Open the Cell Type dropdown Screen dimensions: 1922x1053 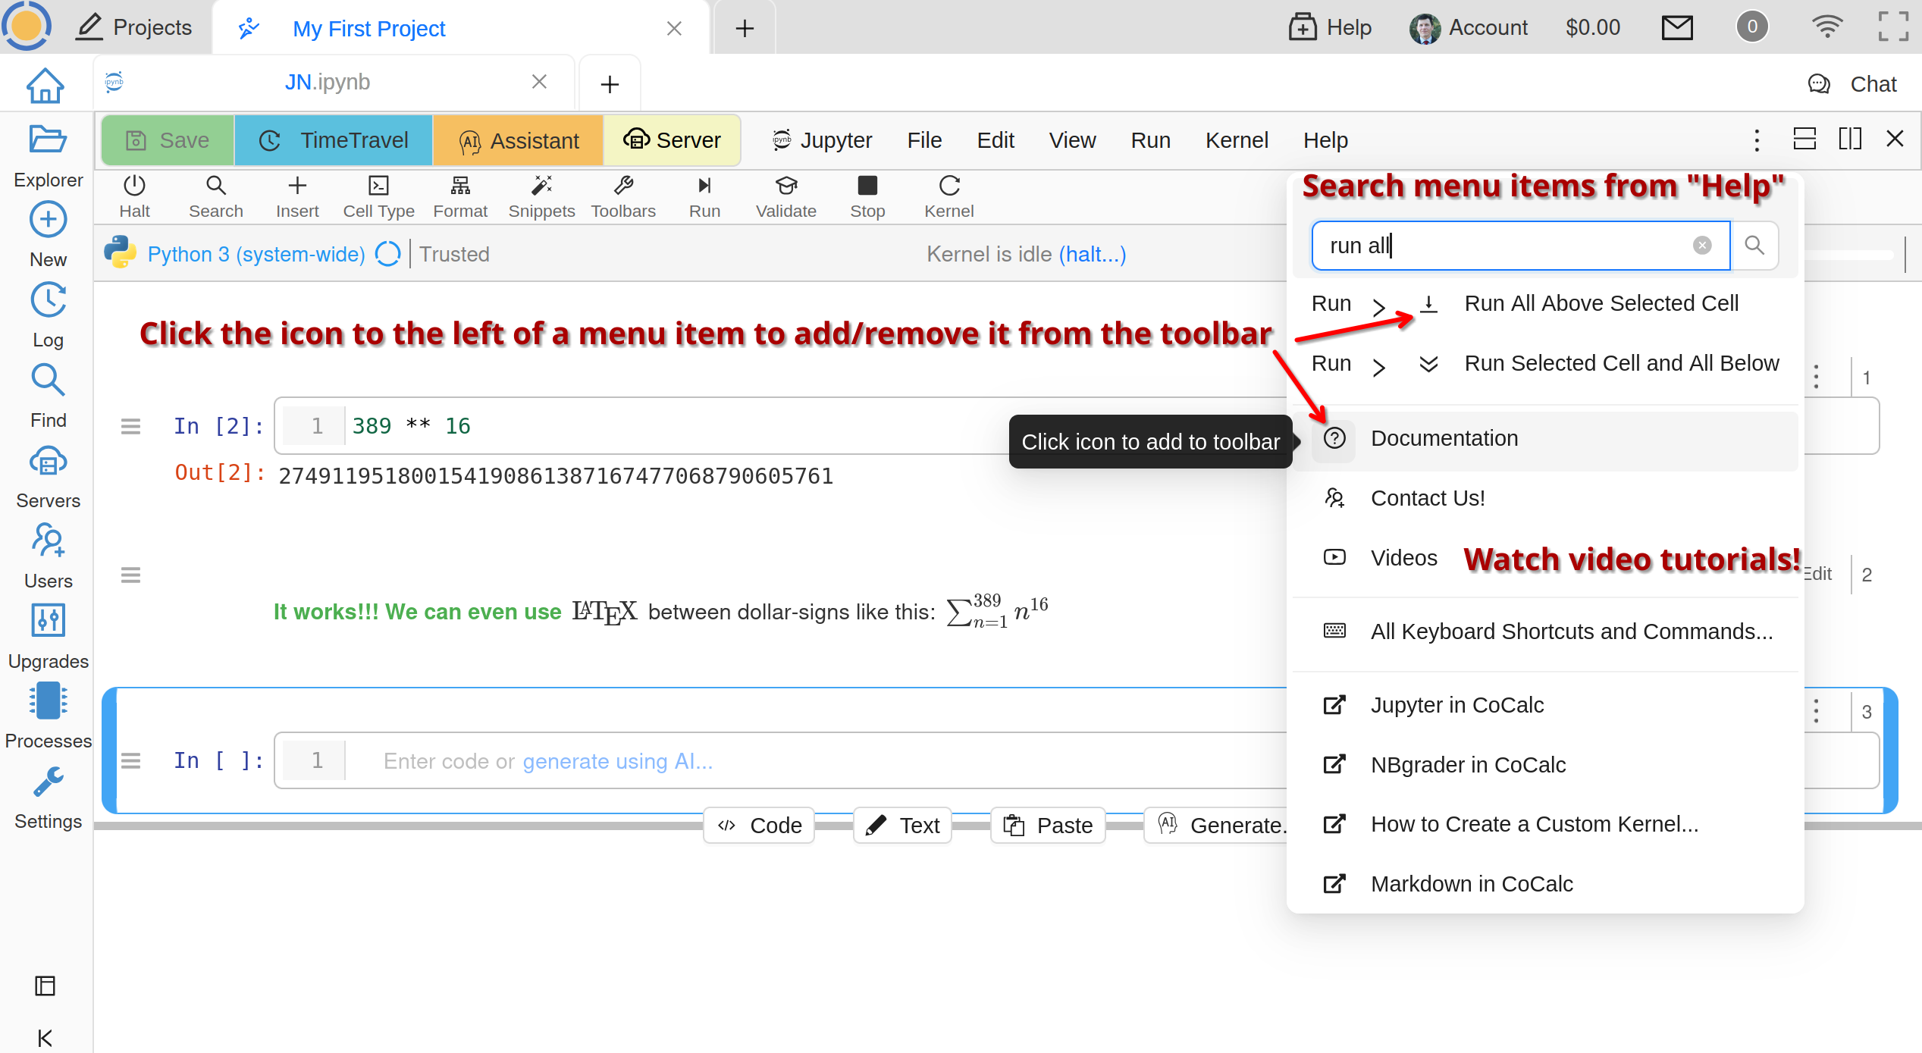point(378,196)
